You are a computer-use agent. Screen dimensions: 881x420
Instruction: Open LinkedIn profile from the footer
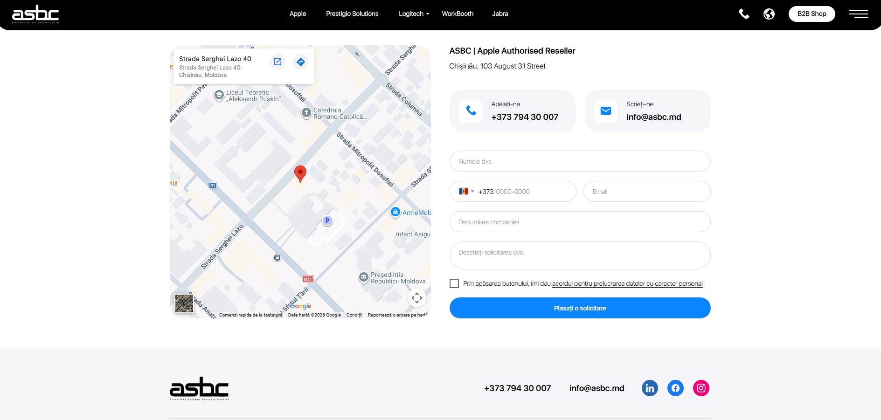coord(650,388)
